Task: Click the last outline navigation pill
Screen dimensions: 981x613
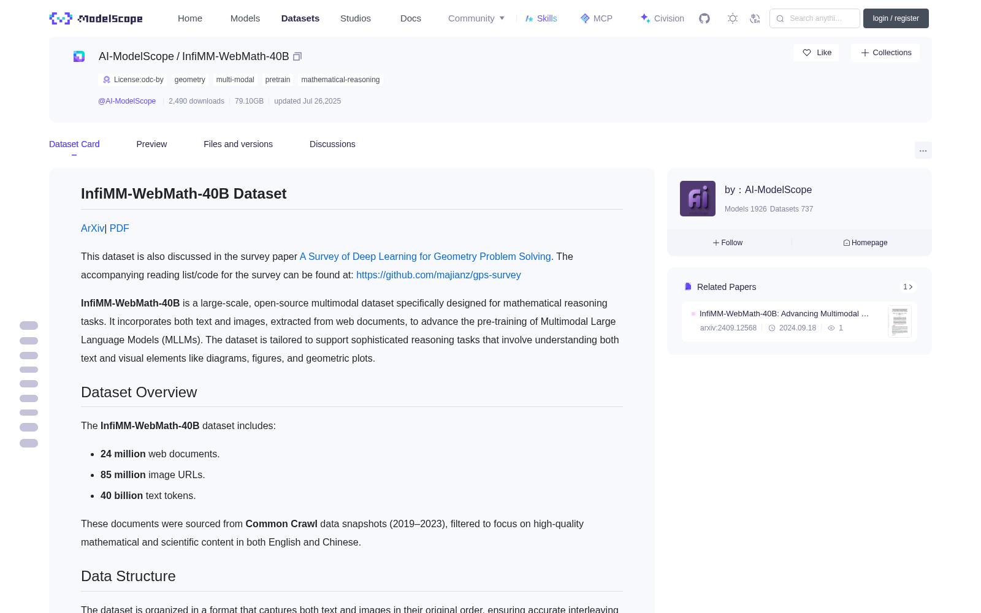Action: coord(29,443)
